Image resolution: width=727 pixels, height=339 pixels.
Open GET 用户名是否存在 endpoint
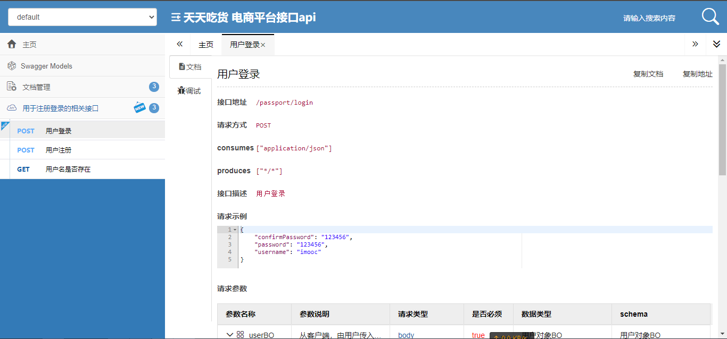point(82,169)
